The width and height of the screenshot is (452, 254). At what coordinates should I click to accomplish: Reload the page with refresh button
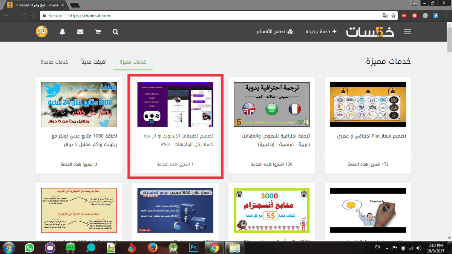pos(25,15)
